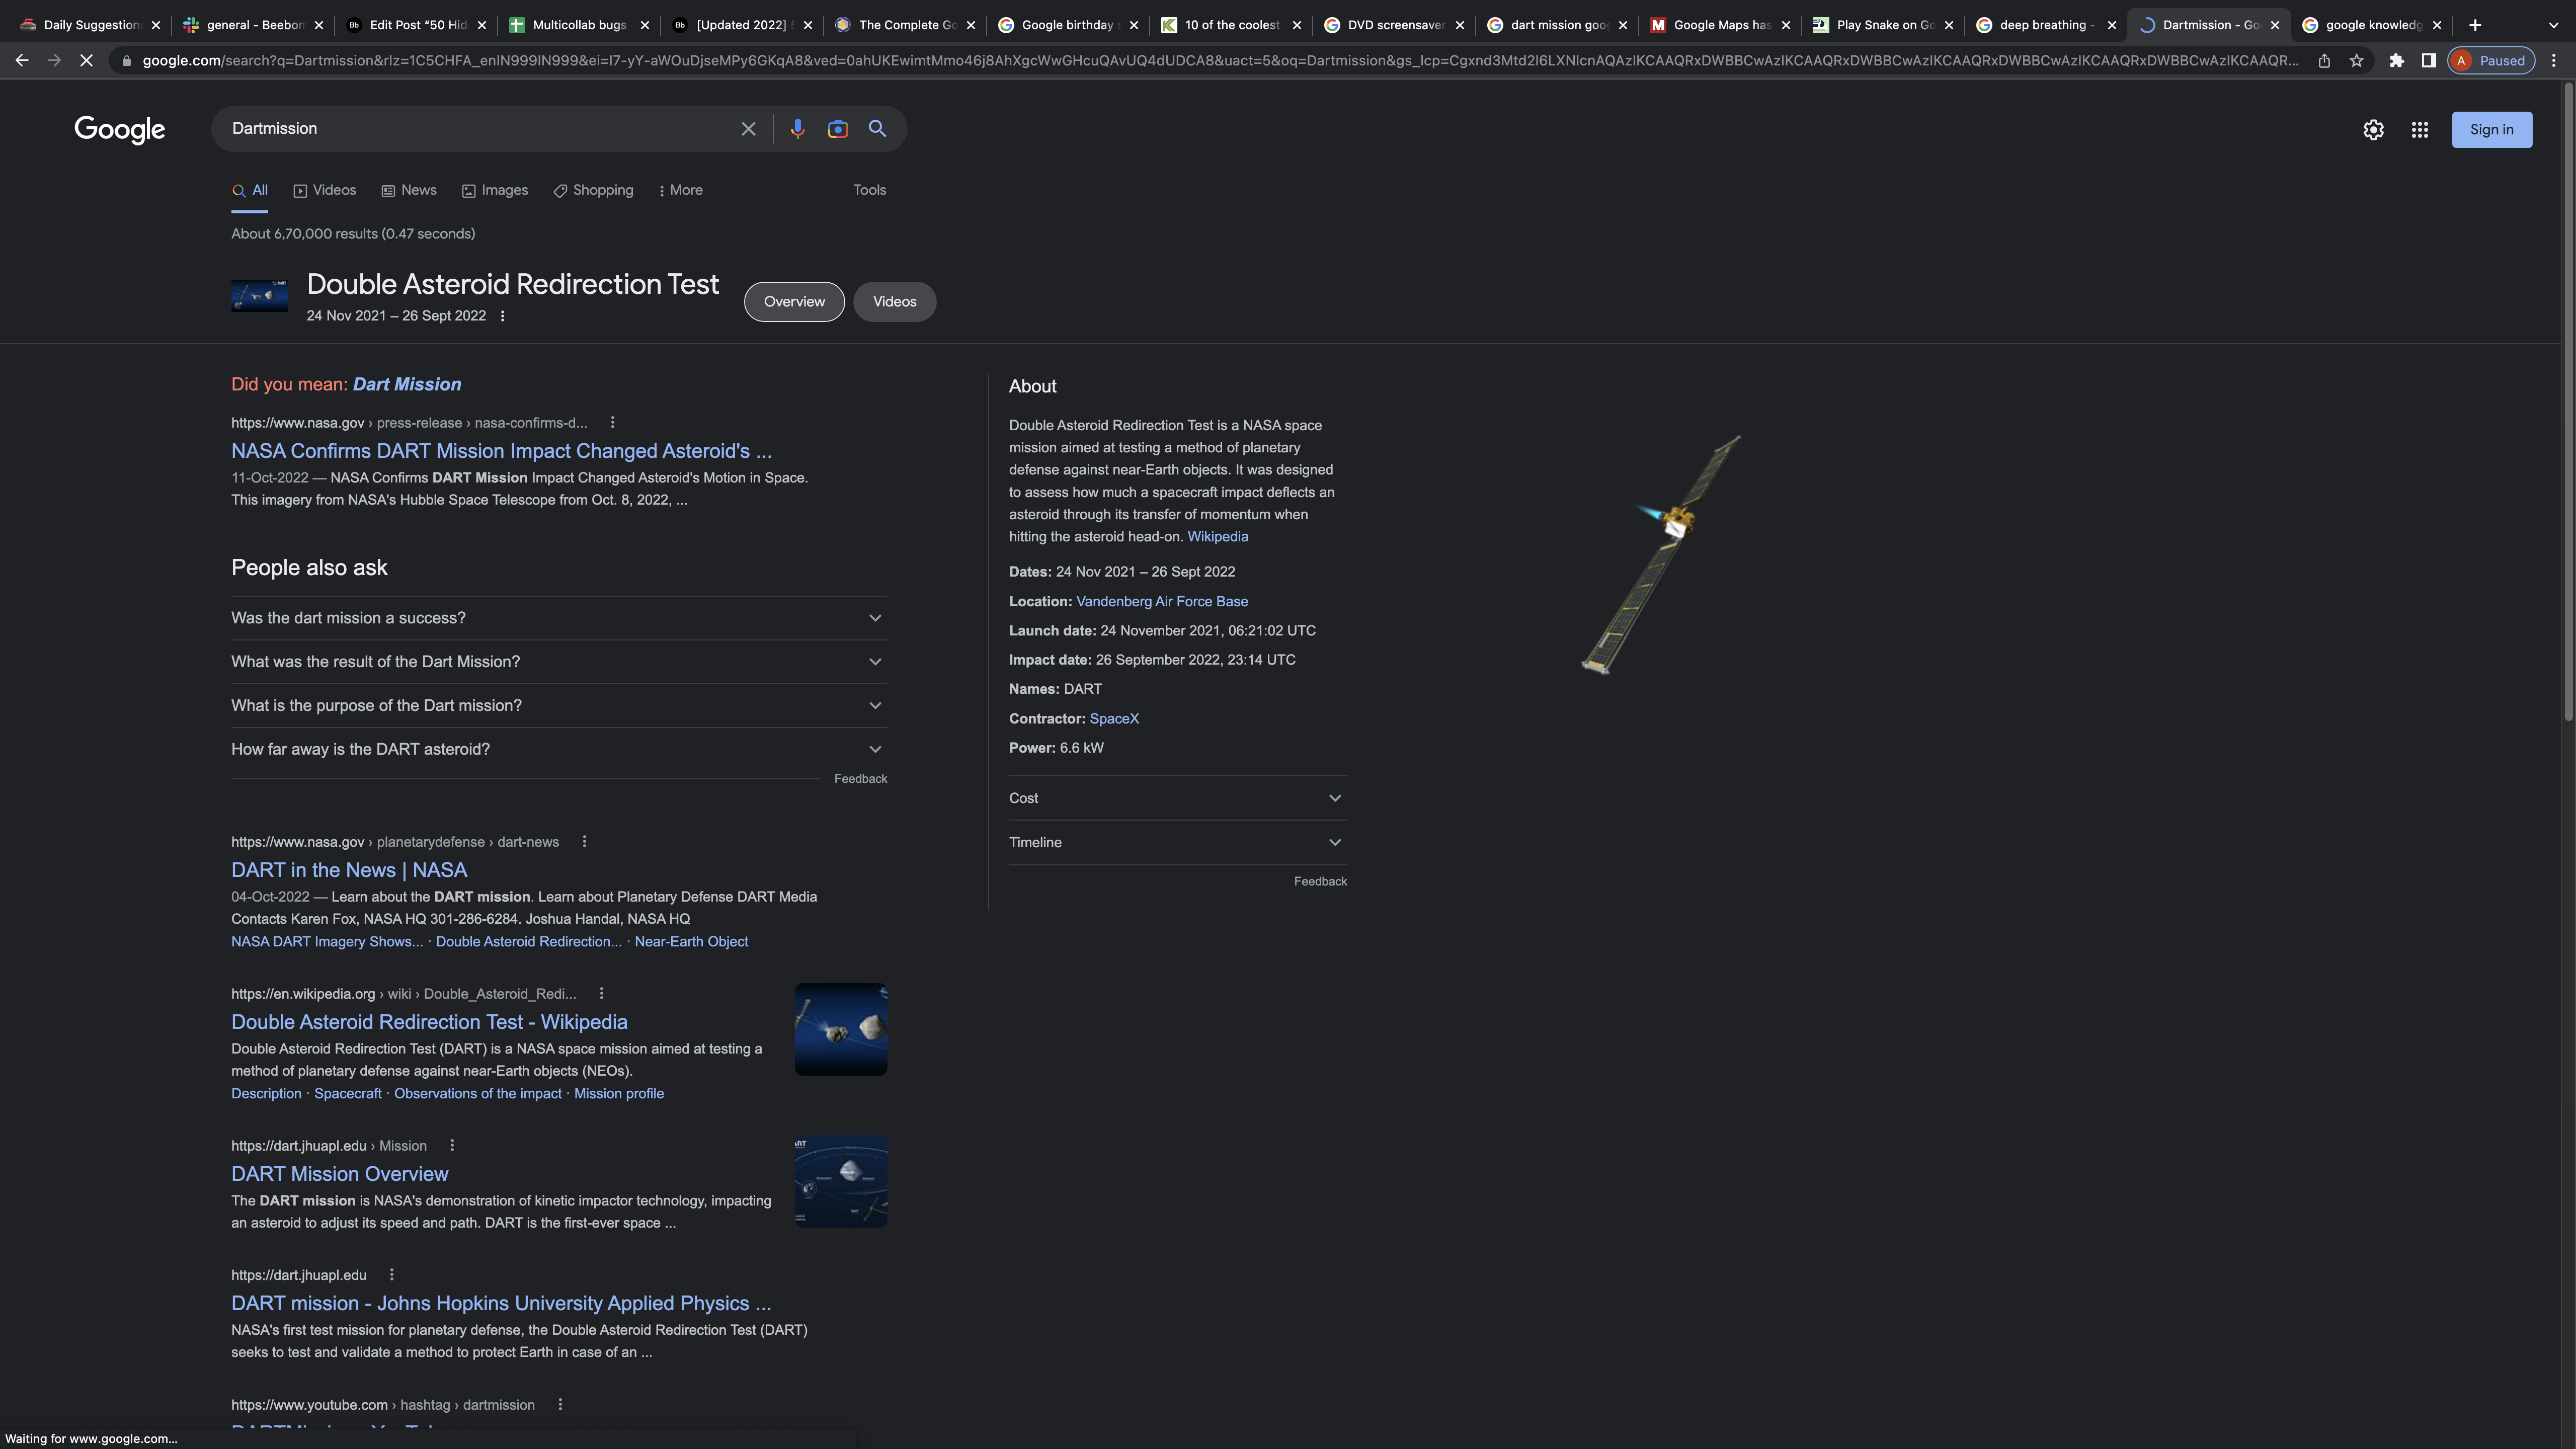Click the "Dart Mission" did-you-mean link
2576x1449 pixels.
point(406,384)
